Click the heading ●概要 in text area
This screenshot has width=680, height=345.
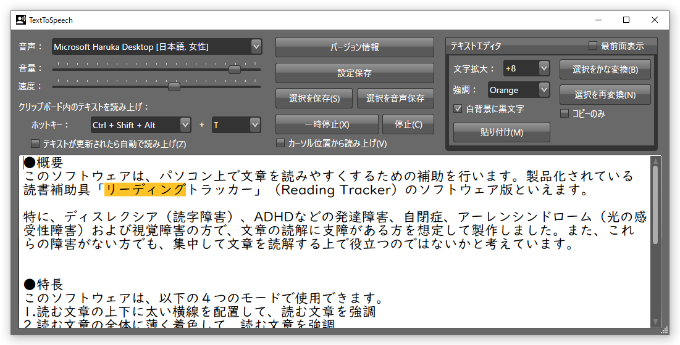click(x=43, y=163)
